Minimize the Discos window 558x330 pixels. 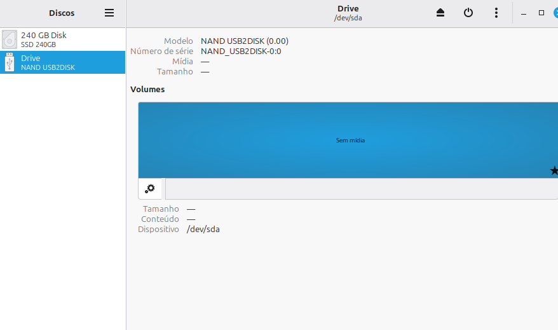tap(524, 13)
